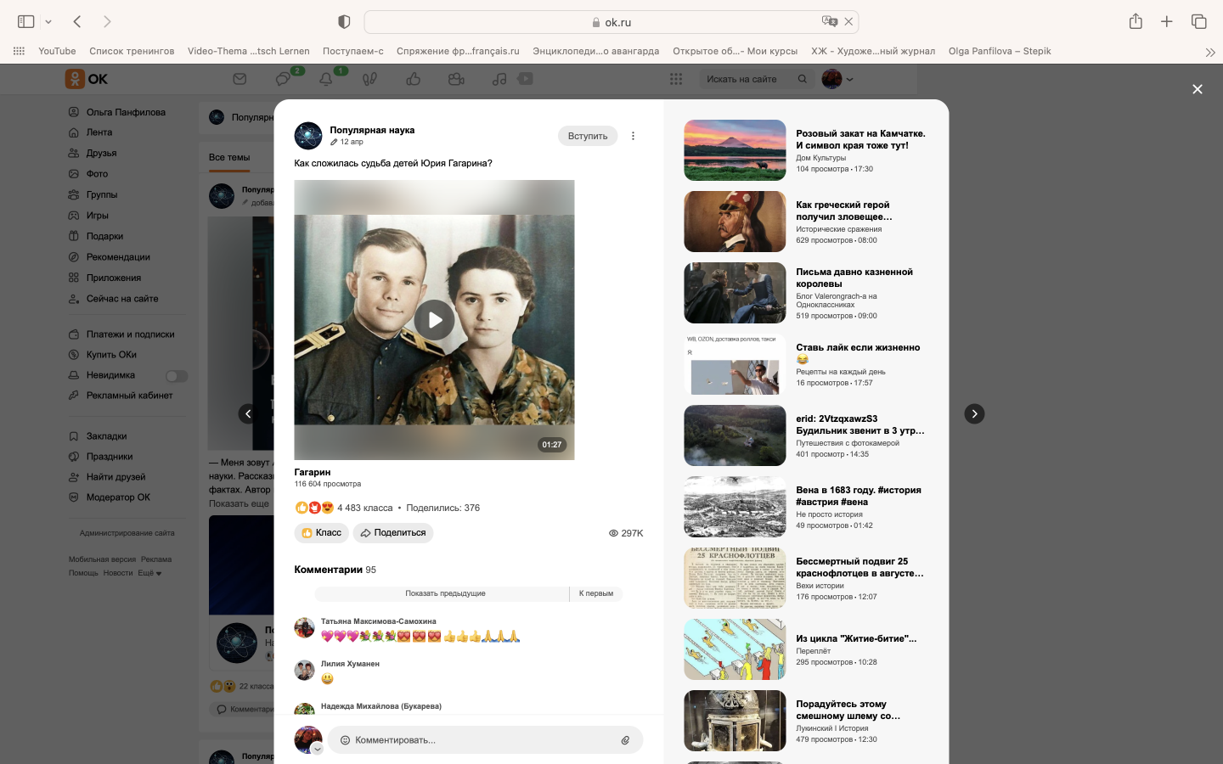Expand the Safari sidebar dropdown chevron
The image size is (1223, 764).
coord(48,22)
